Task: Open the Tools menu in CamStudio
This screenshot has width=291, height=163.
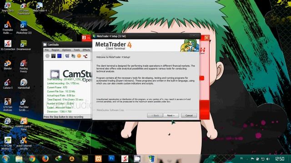Action: pos(77,50)
